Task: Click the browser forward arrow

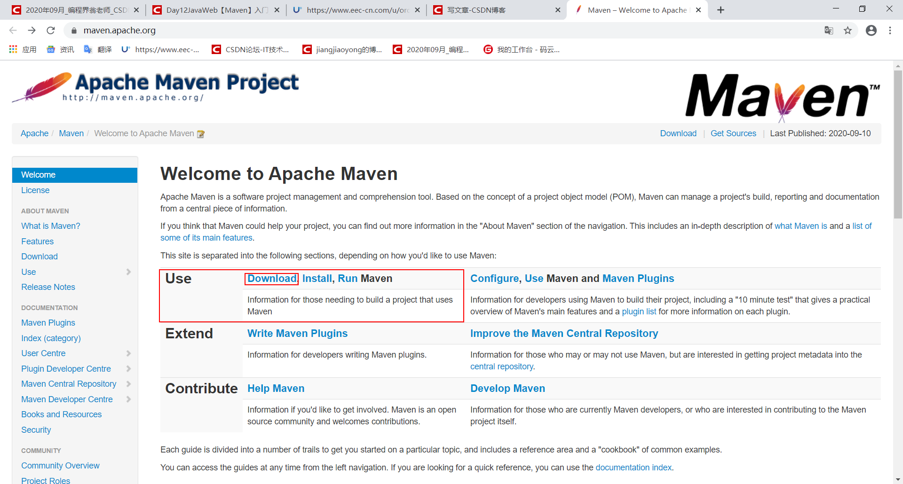Action: click(32, 31)
